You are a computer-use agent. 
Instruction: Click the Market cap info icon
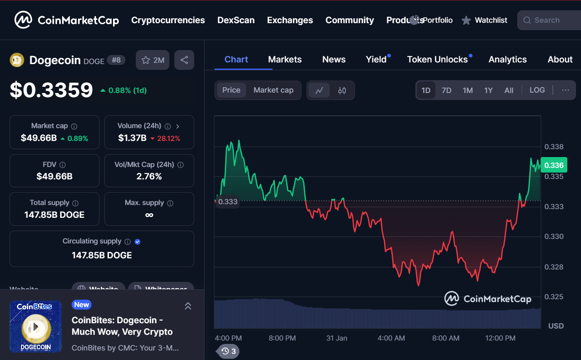click(x=74, y=126)
